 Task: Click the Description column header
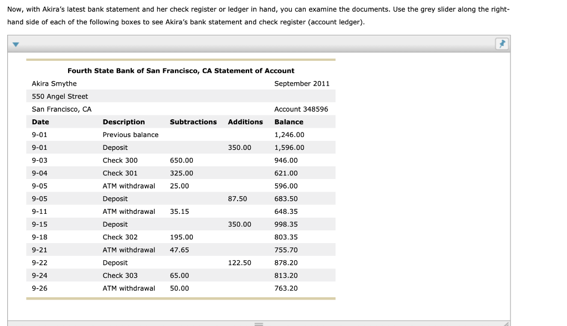pyautogui.click(x=123, y=122)
